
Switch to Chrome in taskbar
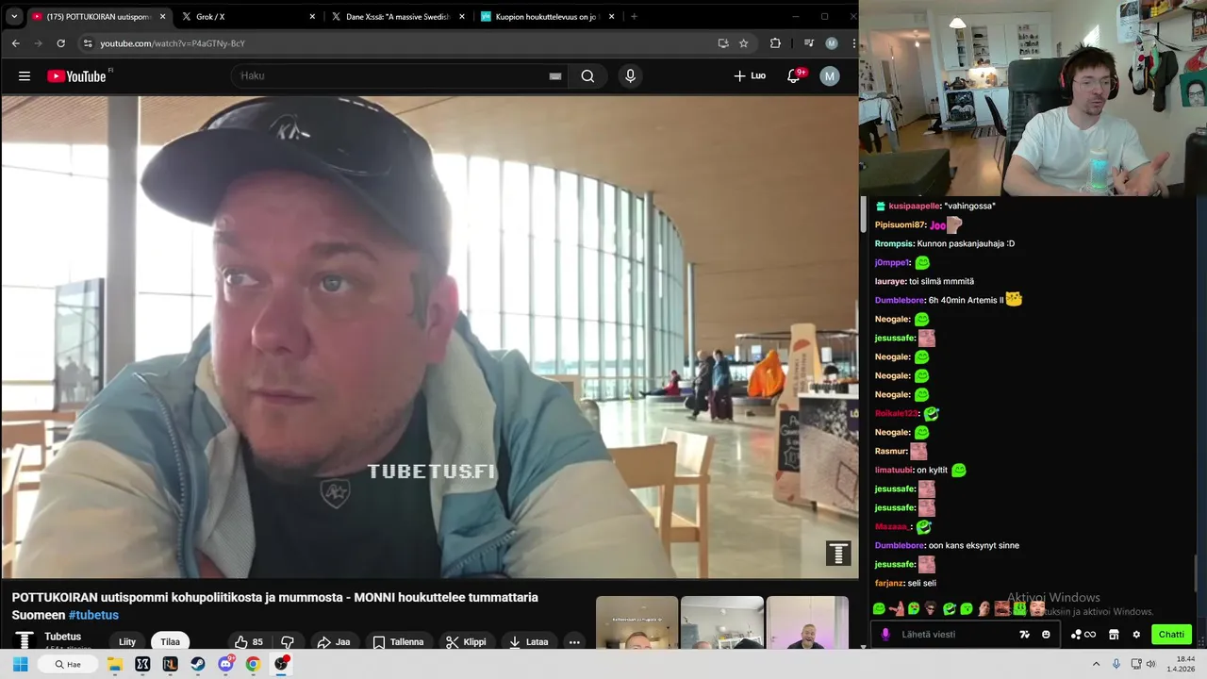click(x=253, y=664)
